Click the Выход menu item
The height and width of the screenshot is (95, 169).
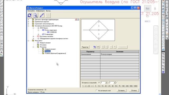pos(48,11)
